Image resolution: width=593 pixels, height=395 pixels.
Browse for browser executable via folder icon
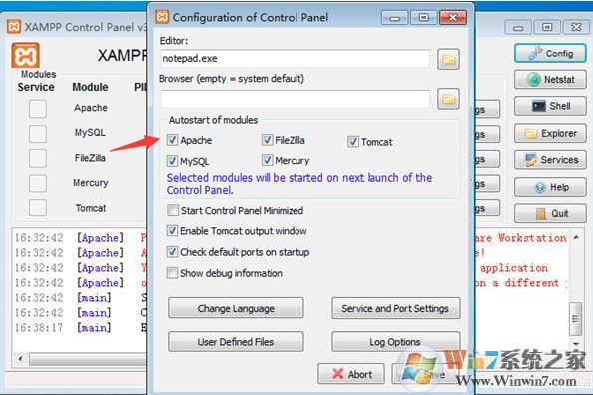[x=448, y=99]
